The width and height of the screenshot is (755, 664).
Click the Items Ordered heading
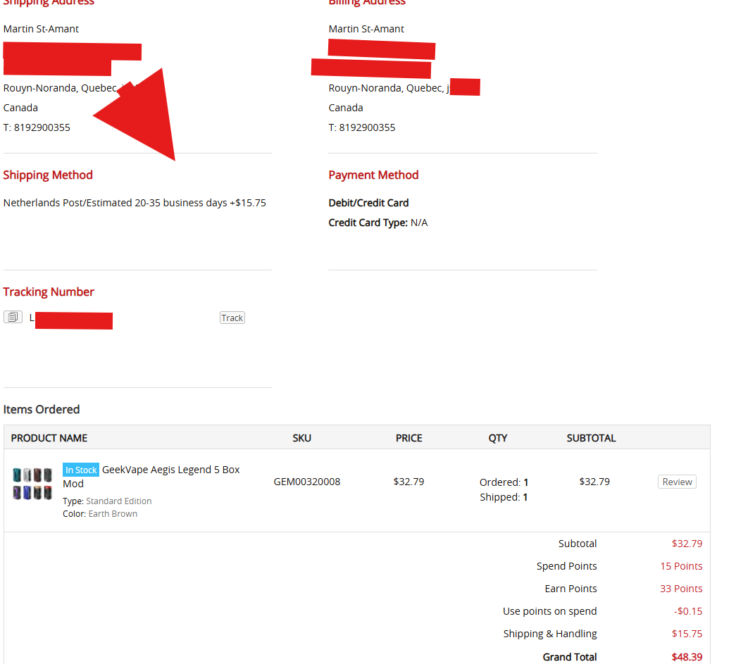point(42,409)
